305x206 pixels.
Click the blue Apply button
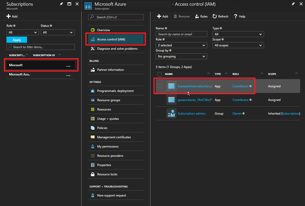[17, 40]
